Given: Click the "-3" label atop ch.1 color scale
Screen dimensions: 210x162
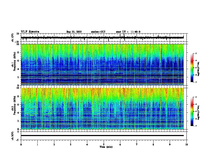Looking at the screenshot, I should [196, 53].
